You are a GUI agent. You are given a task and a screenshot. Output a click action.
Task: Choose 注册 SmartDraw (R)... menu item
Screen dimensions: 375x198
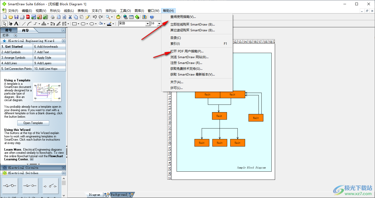197,63
